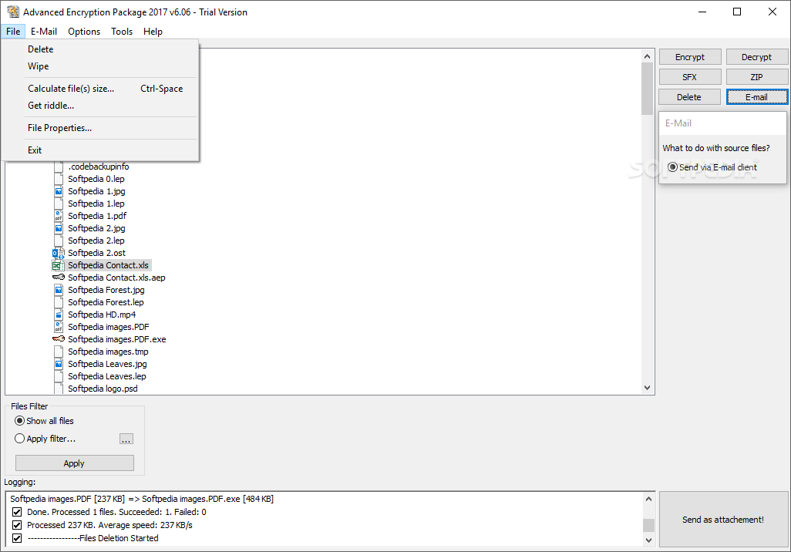Toggle checkbox for Processed 237 KB log entry
Image resolution: width=791 pixels, height=552 pixels.
(17, 525)
